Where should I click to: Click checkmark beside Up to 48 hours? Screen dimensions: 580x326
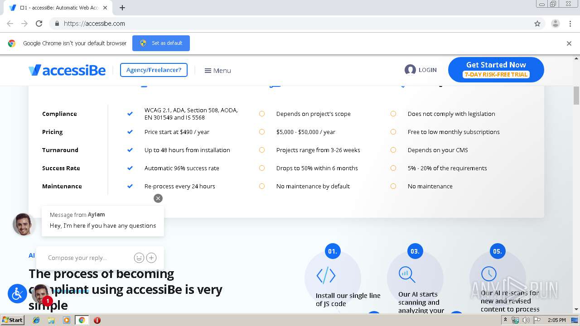coord(130,150)
